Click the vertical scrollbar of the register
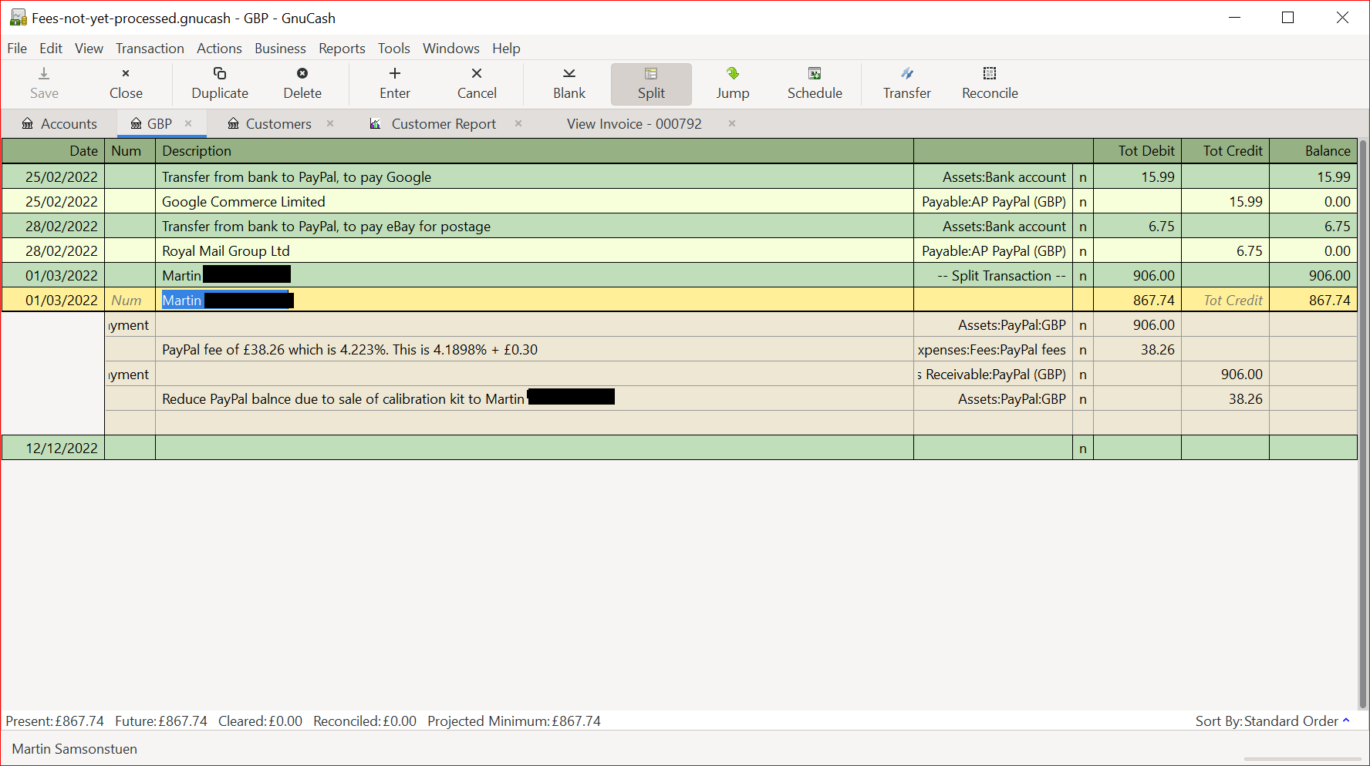Image resolution: width=1370 pixels, height=766 pixels. (1362, 424)
